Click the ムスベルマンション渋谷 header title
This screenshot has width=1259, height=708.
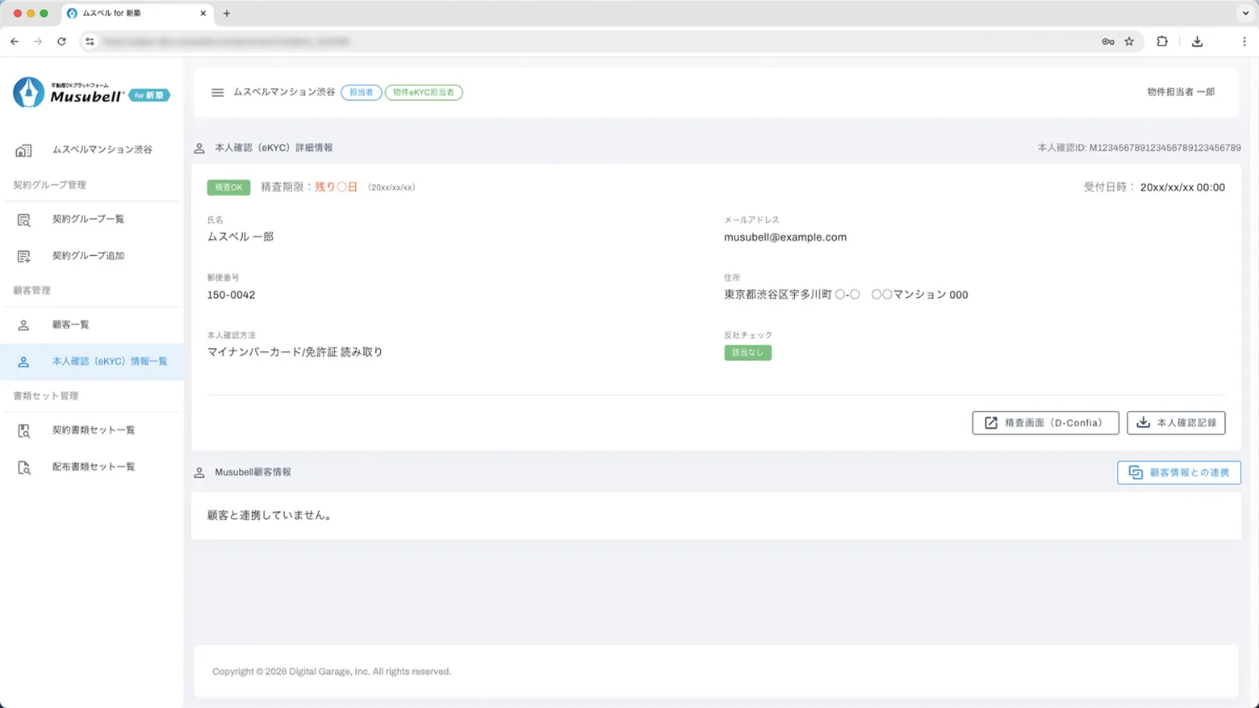[284, 93]
